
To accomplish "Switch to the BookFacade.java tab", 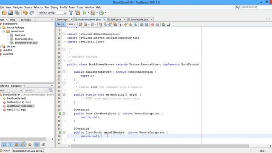I will (x=139, y=20).
